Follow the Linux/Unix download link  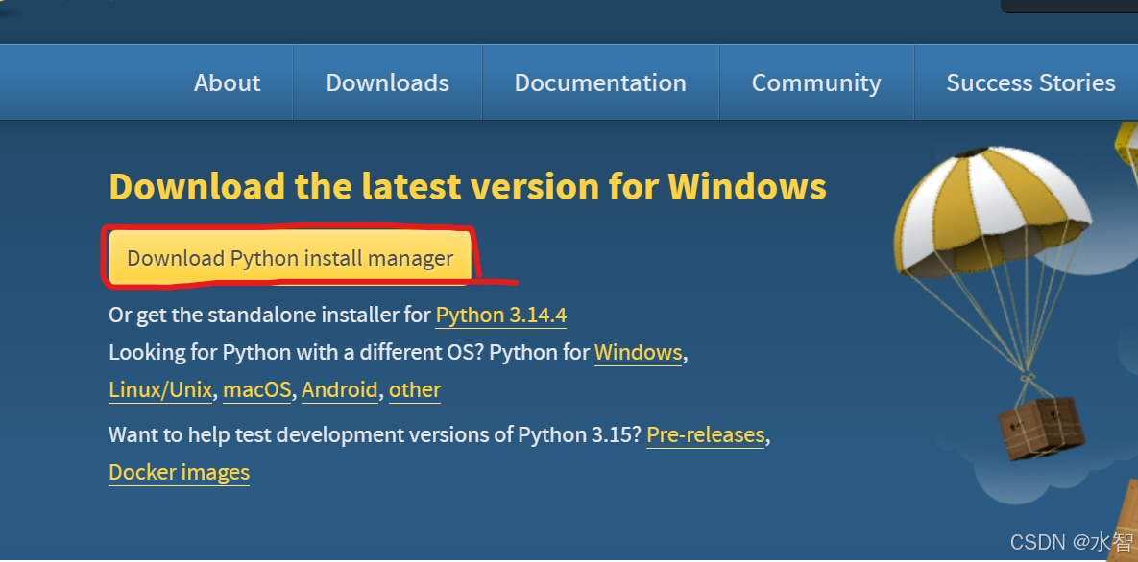coord(160,390)
